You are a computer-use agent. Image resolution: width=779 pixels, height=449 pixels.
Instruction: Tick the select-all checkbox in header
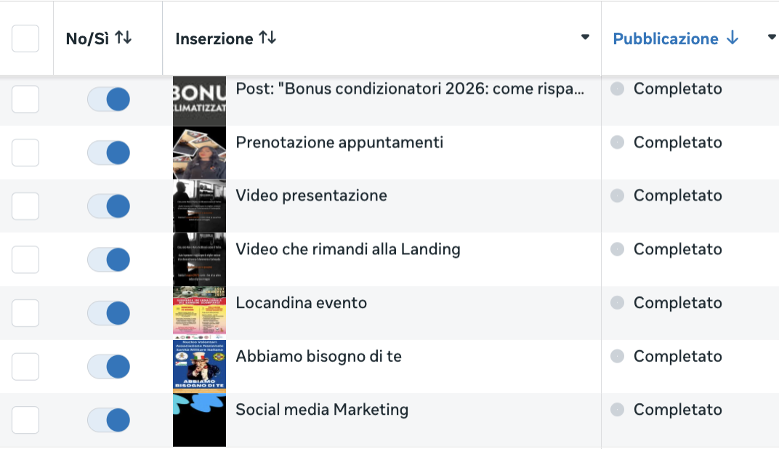click(25, 39)
